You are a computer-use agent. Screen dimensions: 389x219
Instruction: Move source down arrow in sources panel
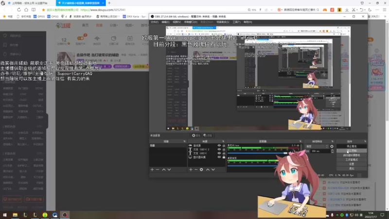[x=213, y=169]
